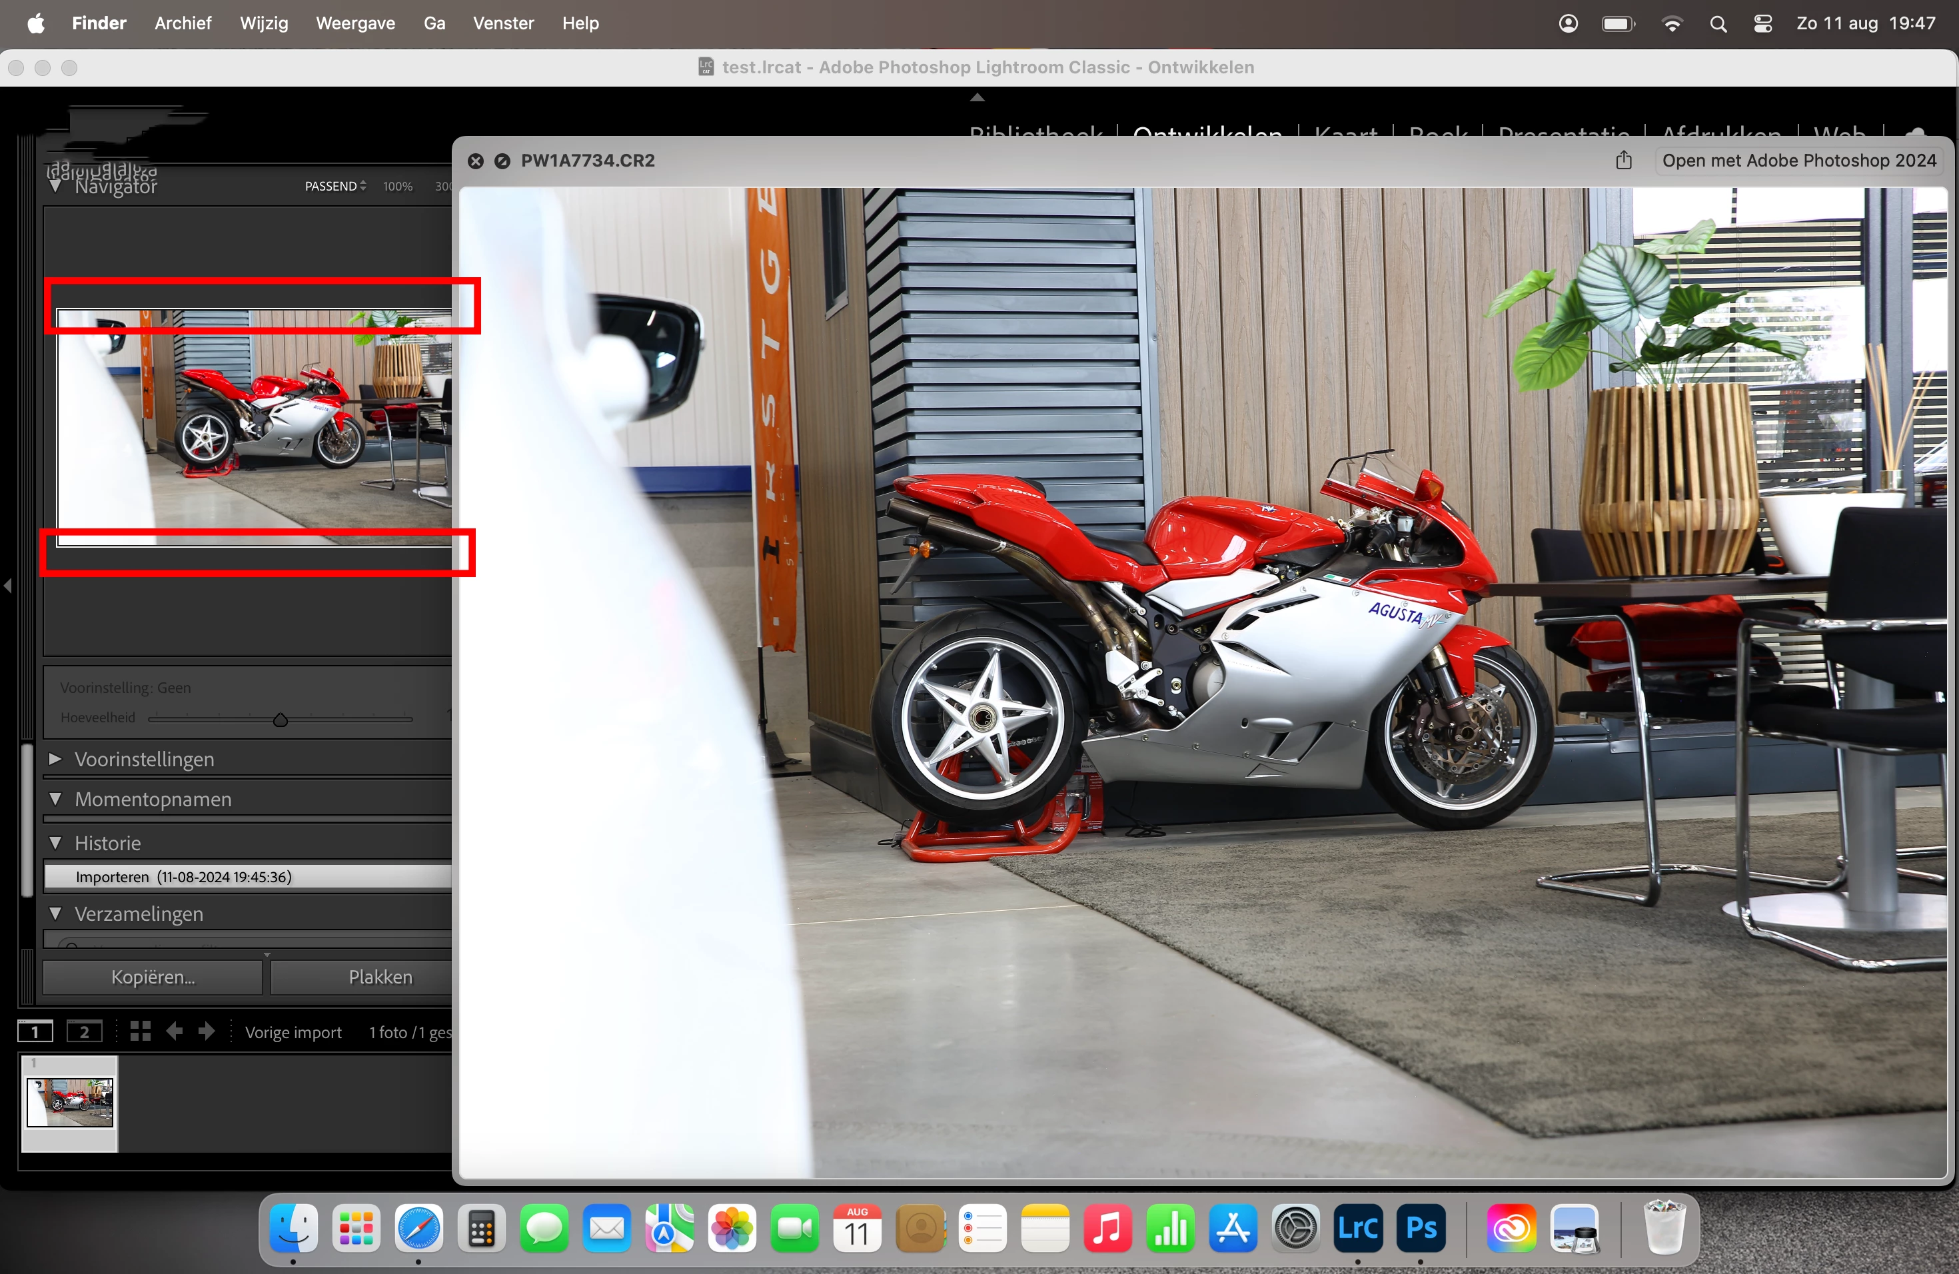Click the Hoeveelheid slider handle

click(x=280, y=720)
